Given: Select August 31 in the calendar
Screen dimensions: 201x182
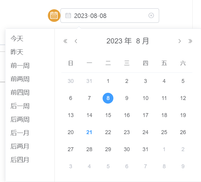Looking at the screenshot, I should point(145,149).
